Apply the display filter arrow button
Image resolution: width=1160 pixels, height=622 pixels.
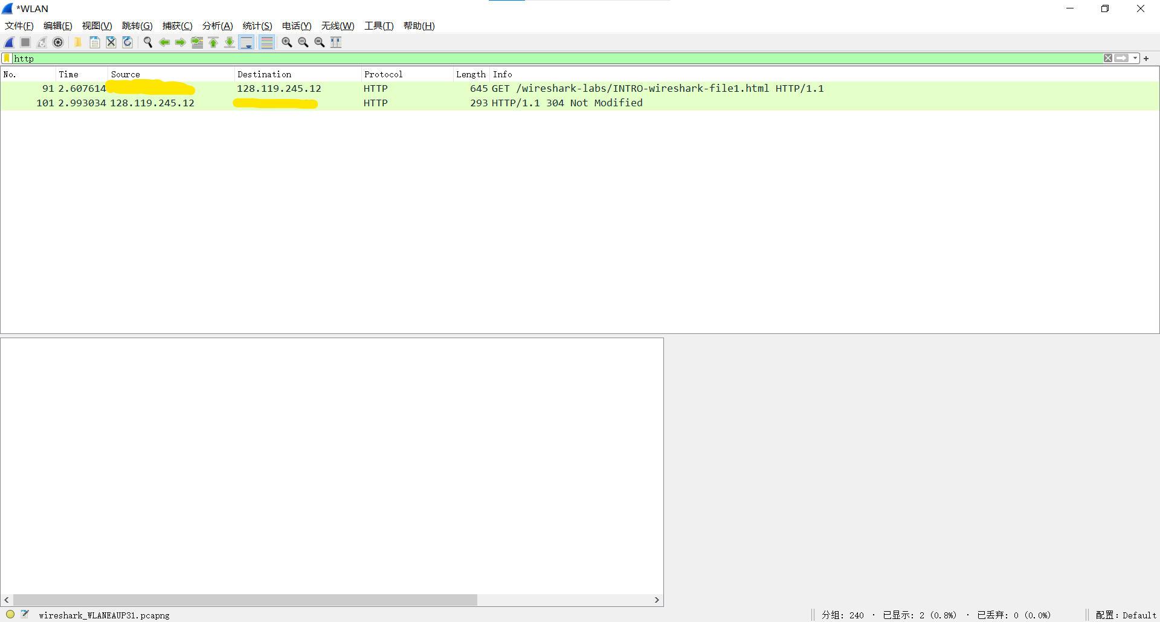1122,59
